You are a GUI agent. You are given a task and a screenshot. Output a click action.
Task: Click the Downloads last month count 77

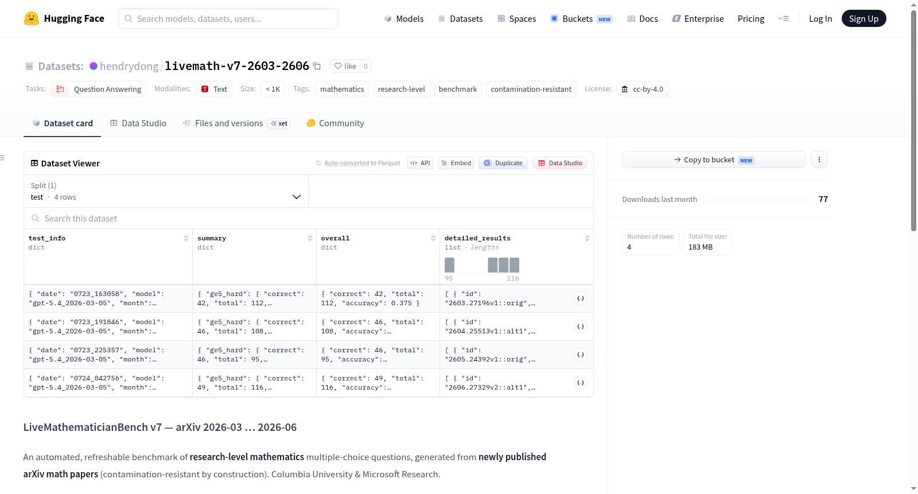coord(823,199)
